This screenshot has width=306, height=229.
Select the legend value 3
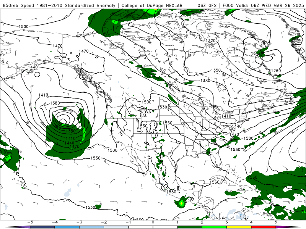click(226, 222)
